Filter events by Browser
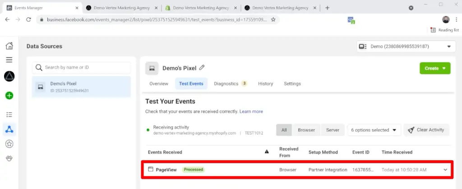Viewport: 462px width, 189px height. click(x=306, y=130)
